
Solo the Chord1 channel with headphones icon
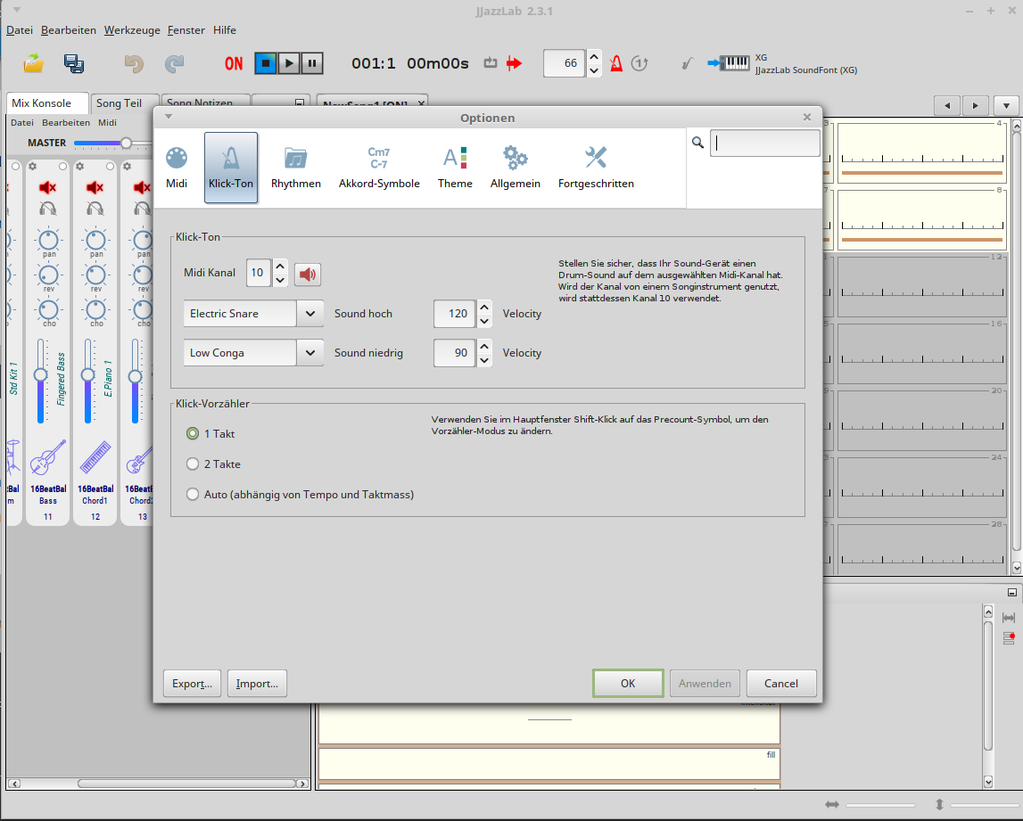95,209
